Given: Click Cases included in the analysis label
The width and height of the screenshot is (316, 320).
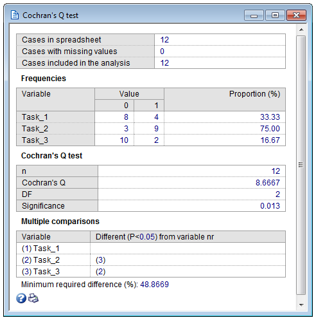Looking at the screenshot, I should point(76,63).
